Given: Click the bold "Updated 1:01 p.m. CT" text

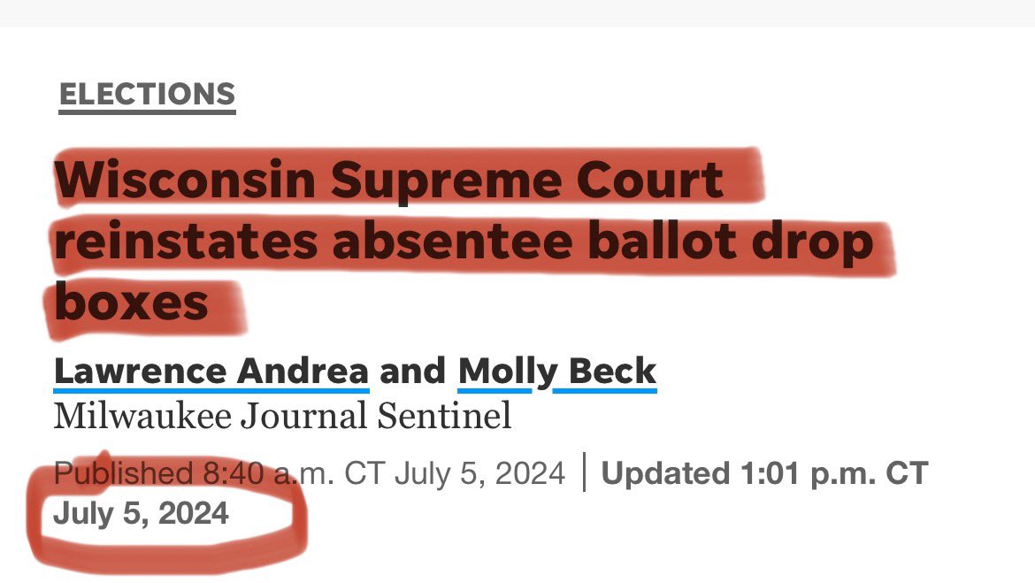Looking at the screenshot, I should [x=764, y=473].
